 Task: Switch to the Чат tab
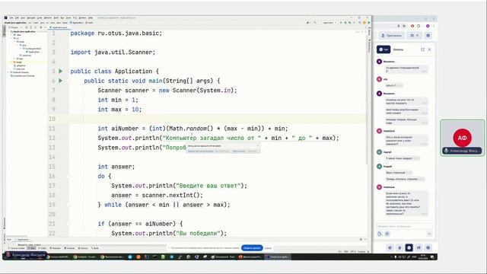[x=384, y=49]
